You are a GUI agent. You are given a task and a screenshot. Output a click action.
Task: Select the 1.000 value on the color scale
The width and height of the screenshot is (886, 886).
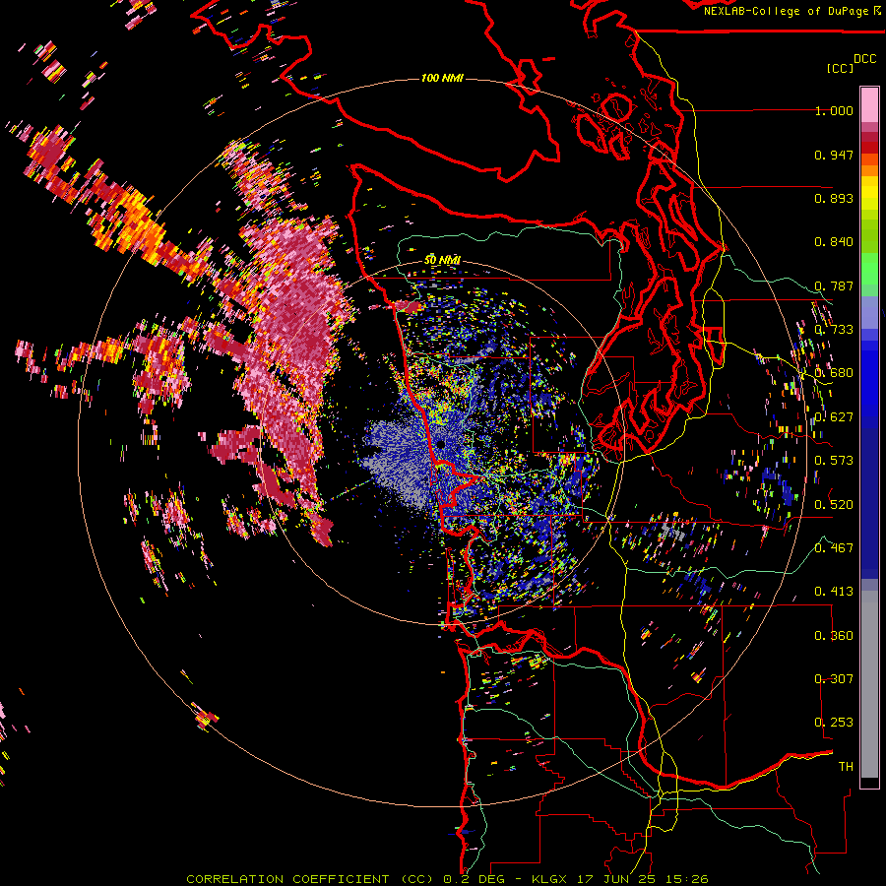(x=834, y=110)
